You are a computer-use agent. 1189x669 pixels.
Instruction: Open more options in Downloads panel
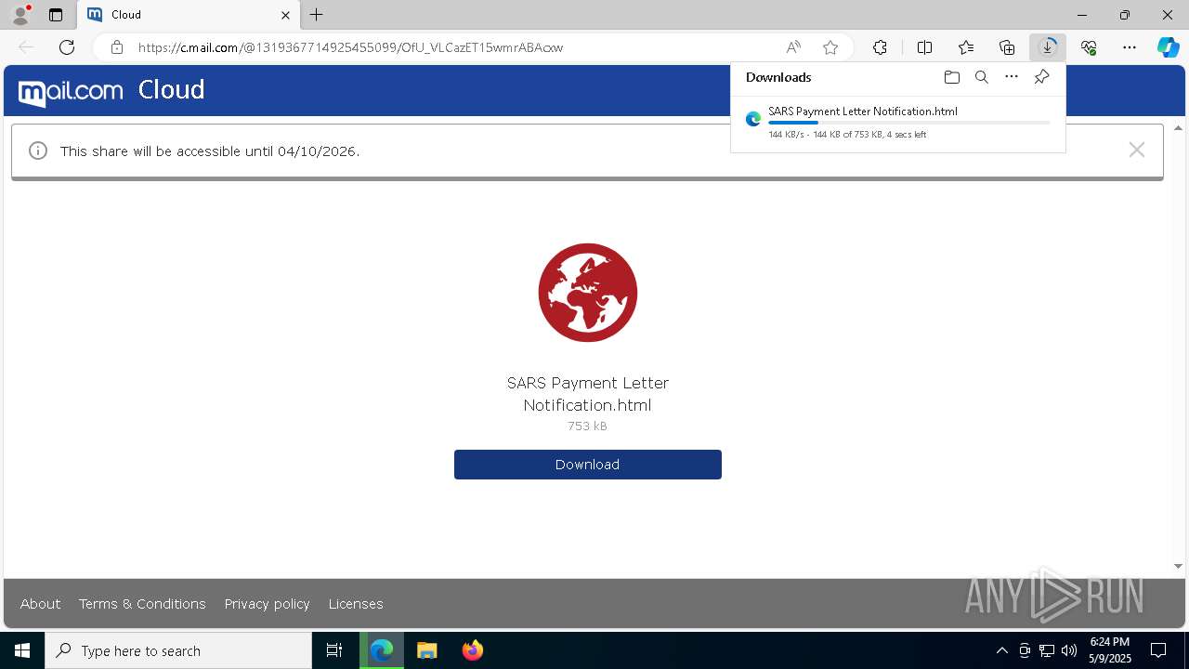tap(1012, 77)
